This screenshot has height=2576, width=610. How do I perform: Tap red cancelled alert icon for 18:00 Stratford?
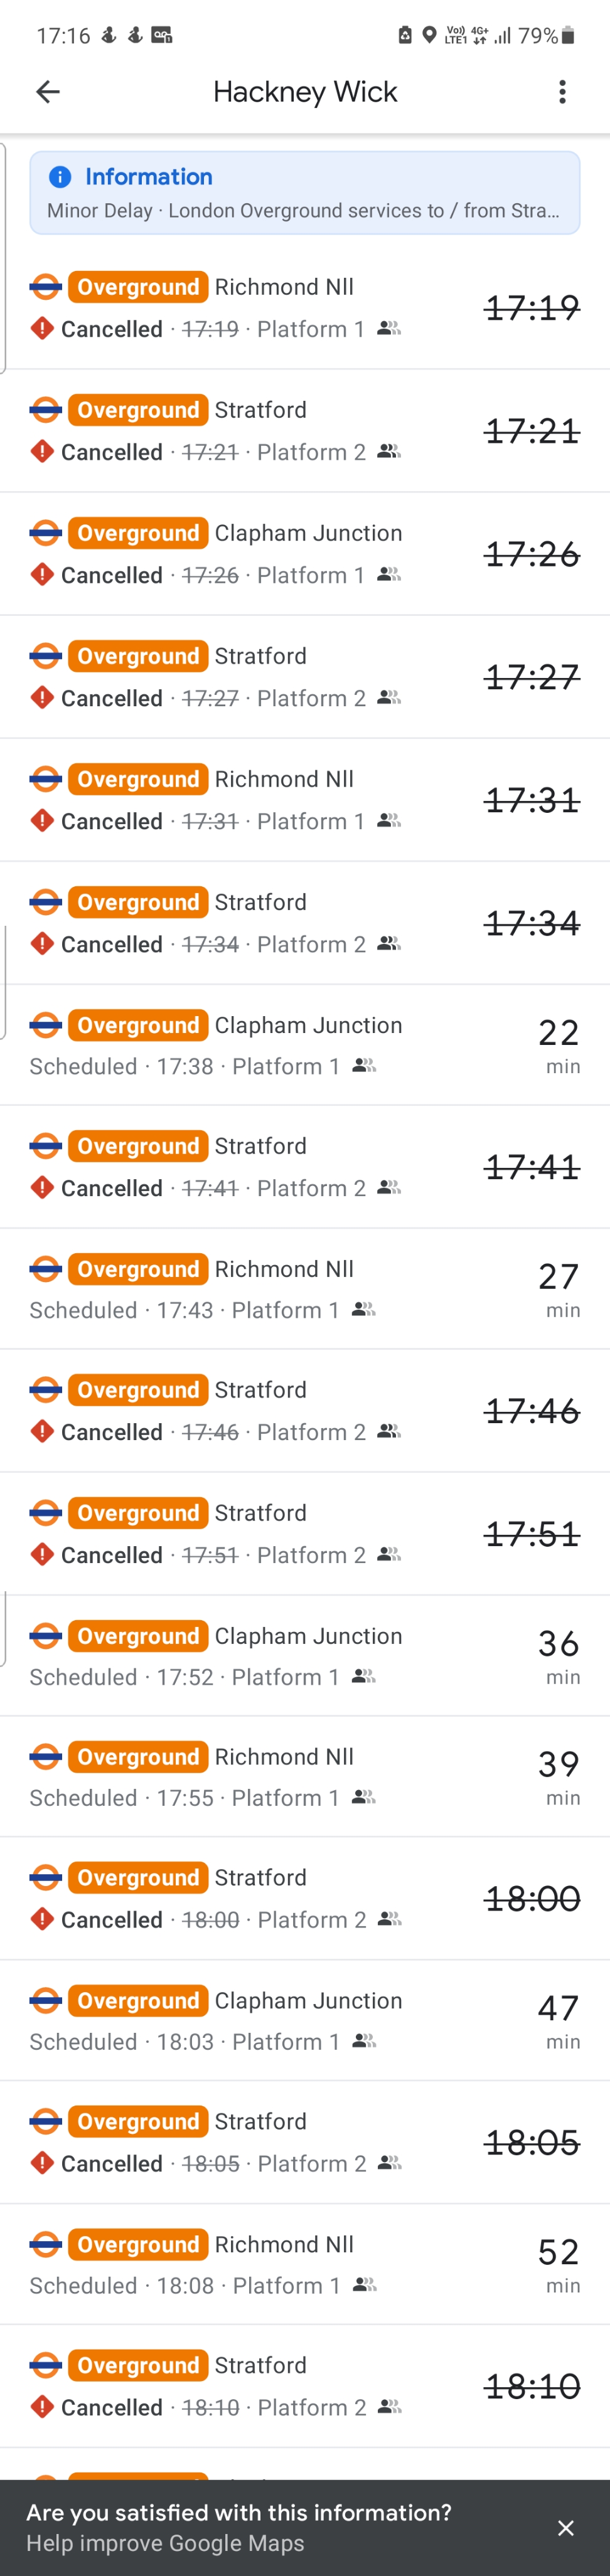pyautogui.click(x=42, y=1919)
